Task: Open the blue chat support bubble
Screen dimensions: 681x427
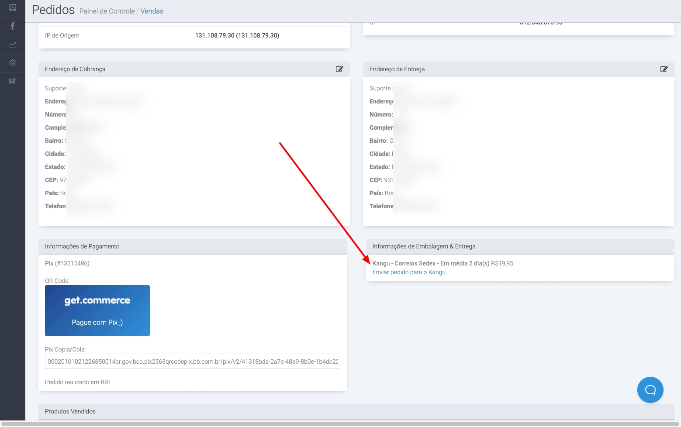Action: click(x=650, y=390)
